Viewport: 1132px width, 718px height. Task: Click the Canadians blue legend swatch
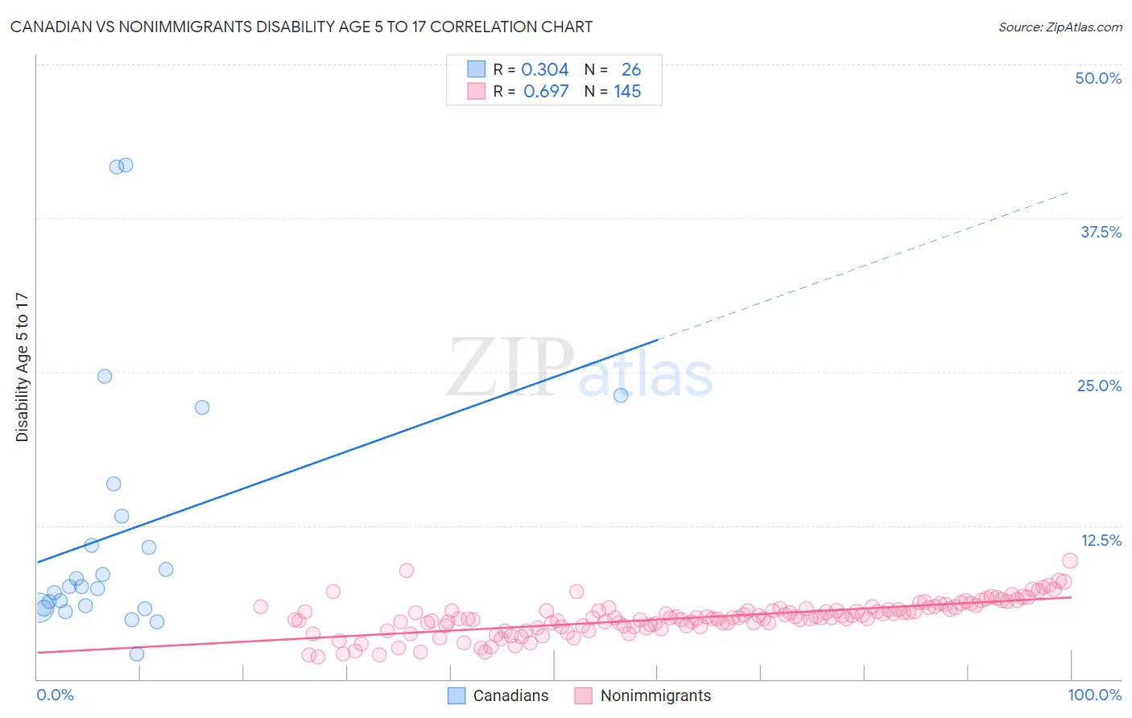click(457, 695)
